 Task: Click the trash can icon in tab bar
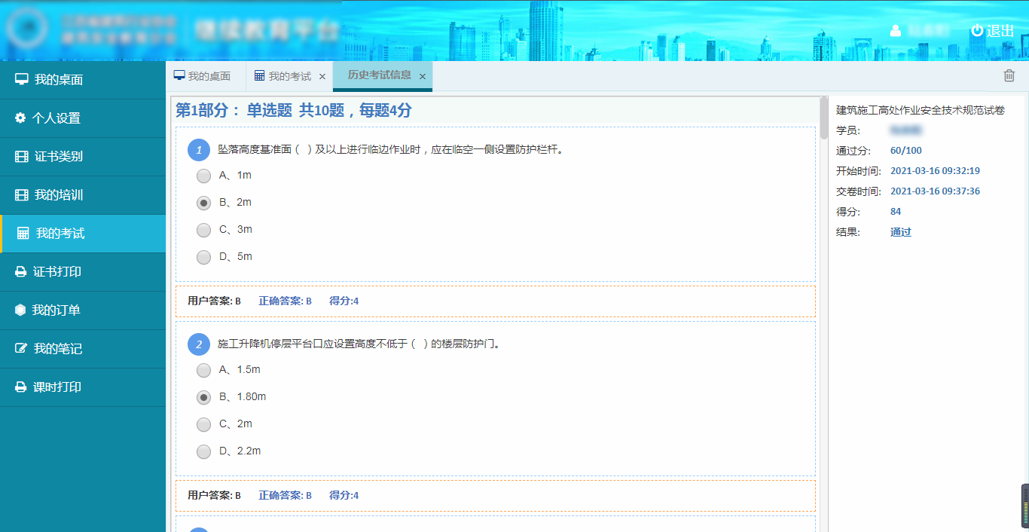pyautogui.click(x=1009, y=75)
